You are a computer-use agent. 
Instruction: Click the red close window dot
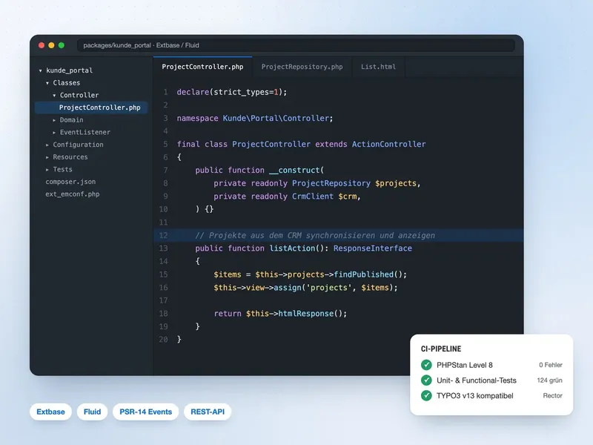click(42, 45)
